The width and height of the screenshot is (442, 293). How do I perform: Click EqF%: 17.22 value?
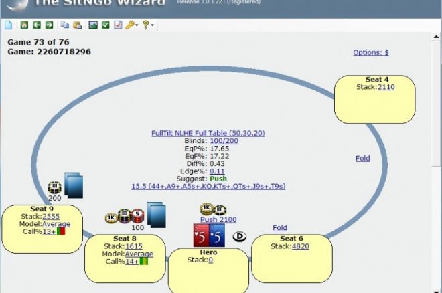(219, 157)
